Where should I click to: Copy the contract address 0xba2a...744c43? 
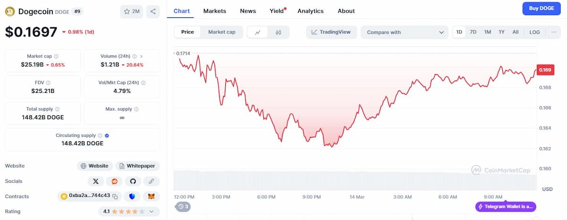point(115,196)
